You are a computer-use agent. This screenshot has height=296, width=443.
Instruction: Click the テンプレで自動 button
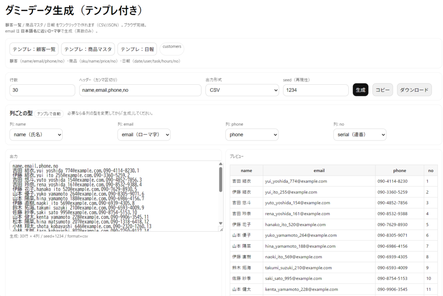[x=49, y=114]
